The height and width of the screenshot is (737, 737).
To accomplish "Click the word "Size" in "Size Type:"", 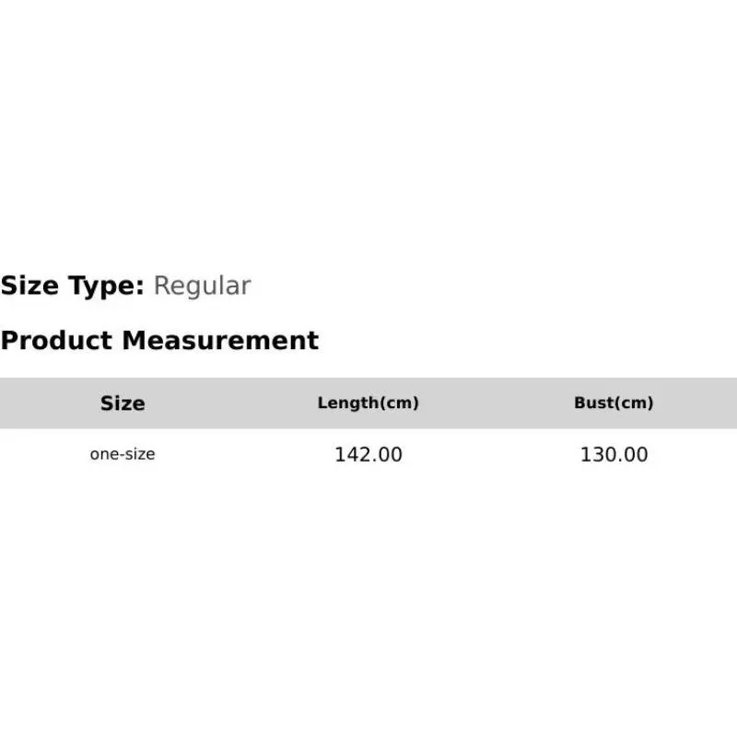I will pos(29,286).
